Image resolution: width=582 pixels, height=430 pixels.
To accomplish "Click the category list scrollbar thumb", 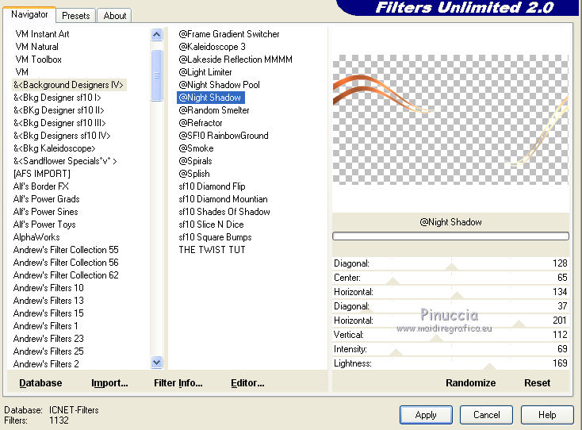I will (157, 75).
